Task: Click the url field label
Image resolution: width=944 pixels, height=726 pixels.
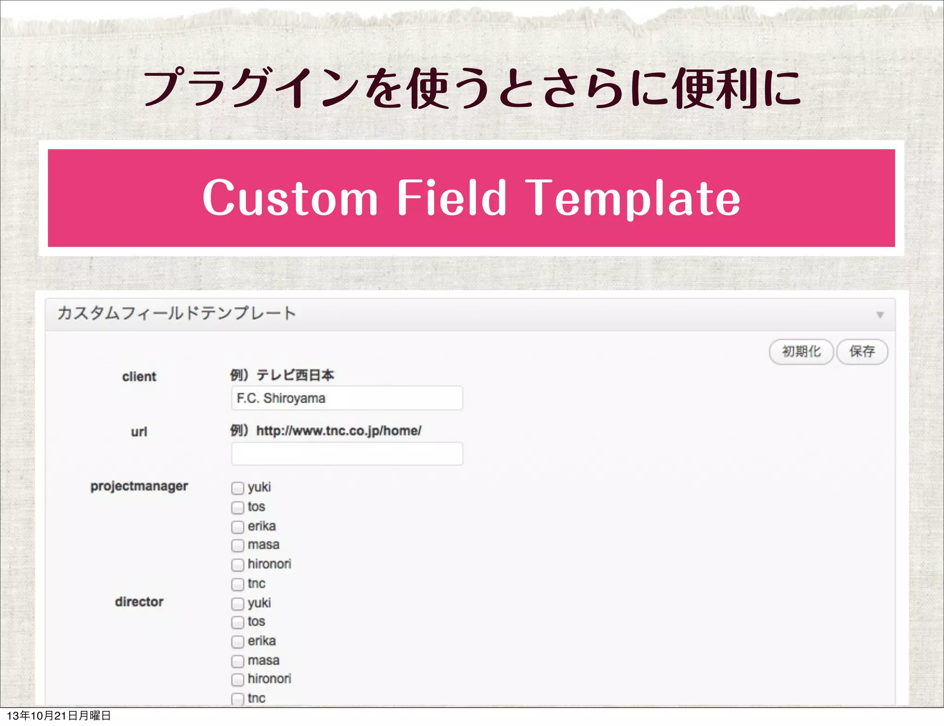Action: pos(139,432)
